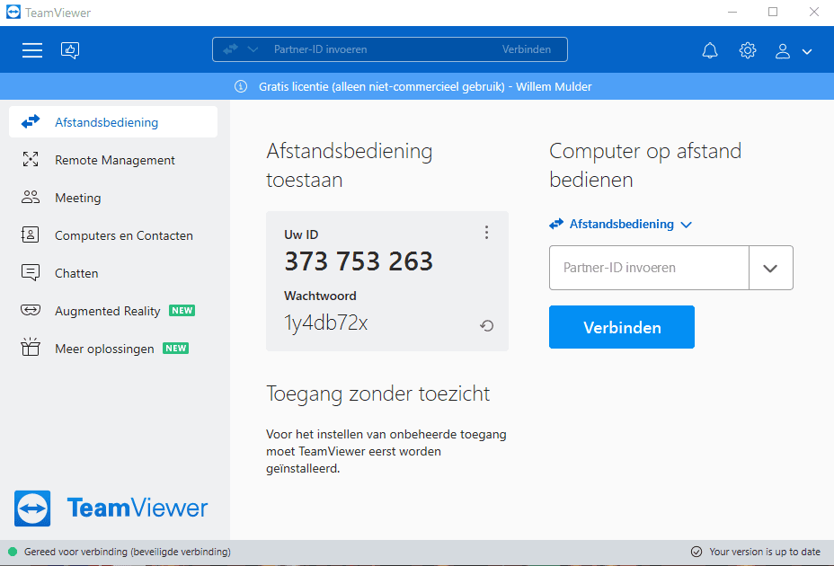Click the Remote Management expand-arrows icon

click(x=31, y=159)
